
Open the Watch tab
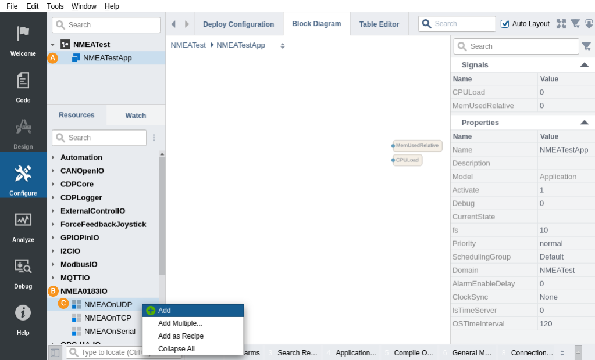click(x=136, y=116)
